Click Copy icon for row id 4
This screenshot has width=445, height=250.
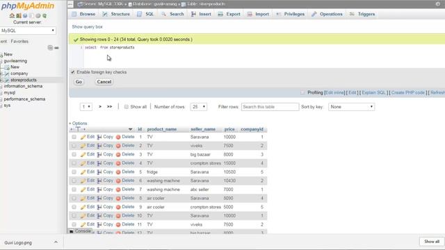coord(99,163)
